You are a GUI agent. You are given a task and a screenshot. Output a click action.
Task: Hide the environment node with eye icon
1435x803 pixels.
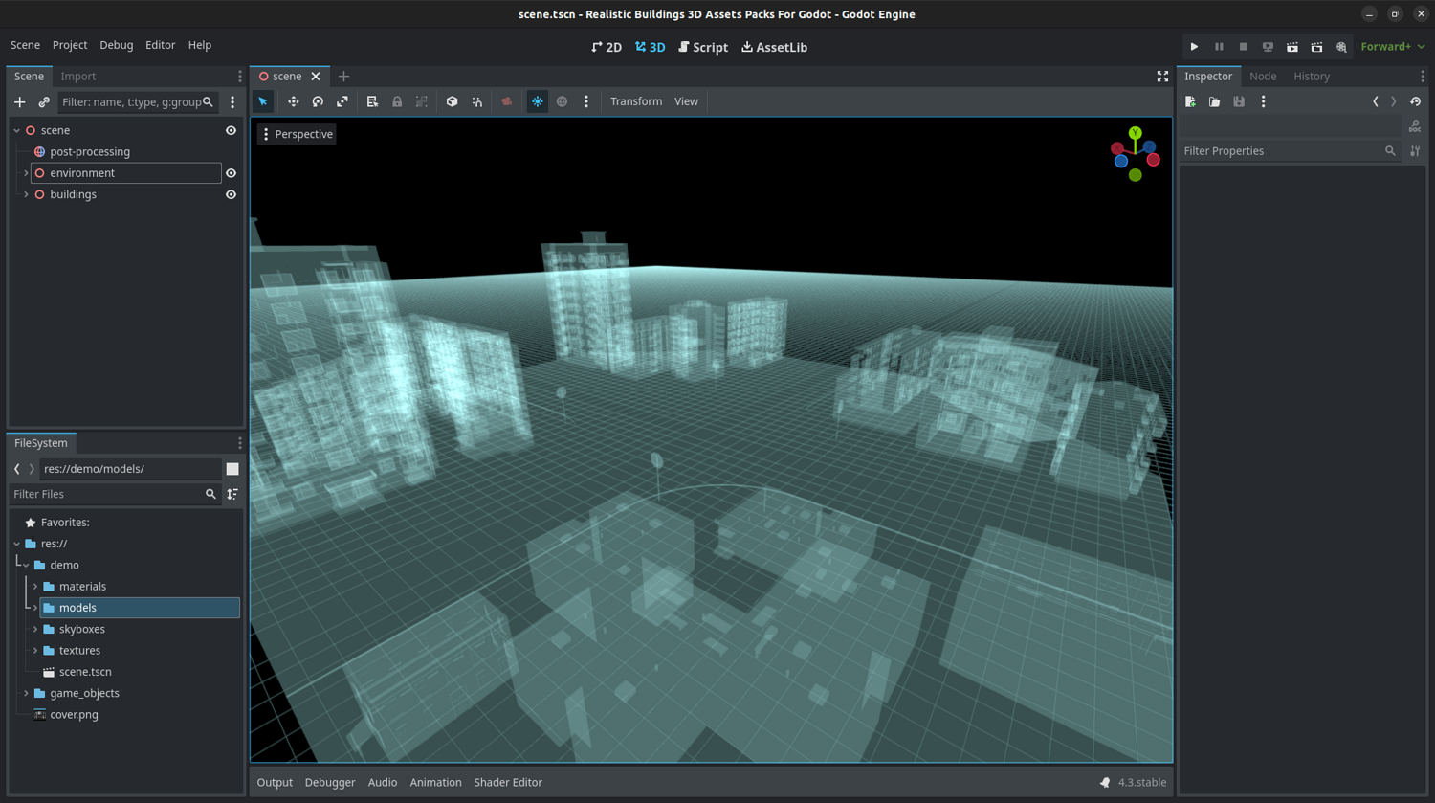pyautogui.click(x=231, y=173)
